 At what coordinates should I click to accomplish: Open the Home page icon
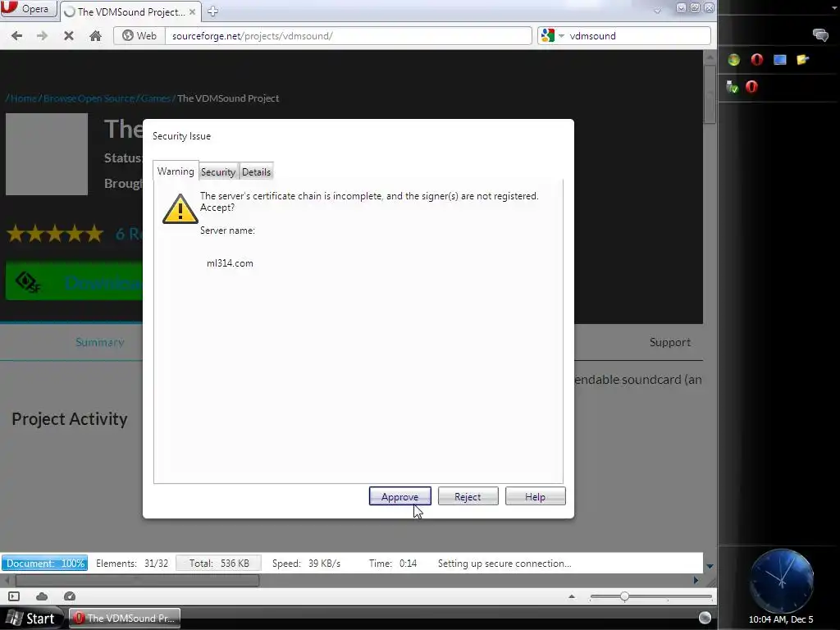pos(95,36)
